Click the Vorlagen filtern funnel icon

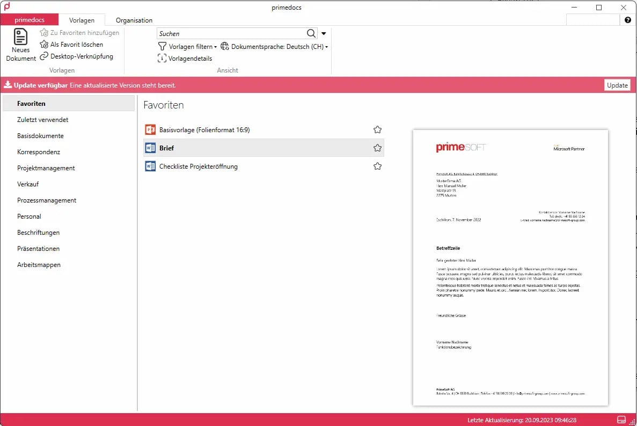click(162, 46)
